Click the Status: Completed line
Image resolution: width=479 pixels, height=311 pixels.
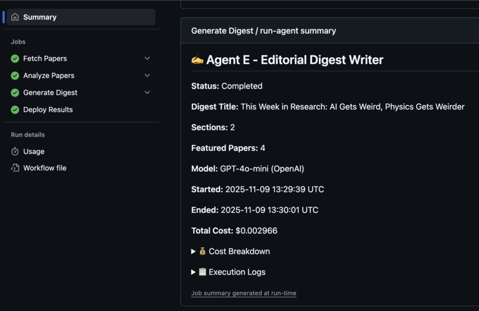(x=226, y=86)
